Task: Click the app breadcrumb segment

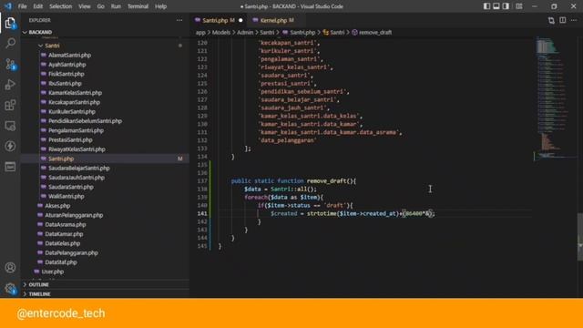Action: [x=200, y=33]
